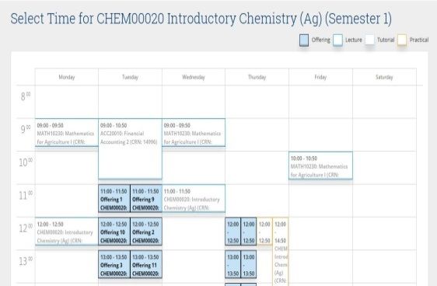Viewport: 437px width, 286px height.
Task: Select Offering 1 at 11:00 Tuesday
Action: (x=114, y=199)
